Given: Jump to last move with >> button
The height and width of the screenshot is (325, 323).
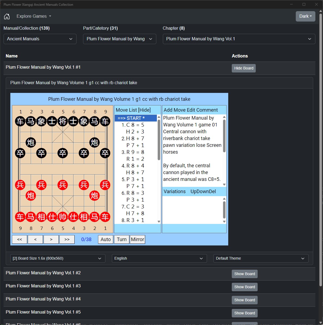Looking at the screenshot, I should 67,239.
